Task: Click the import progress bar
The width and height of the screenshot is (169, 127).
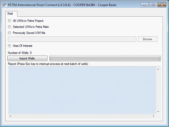Action: tap(105, 58)
